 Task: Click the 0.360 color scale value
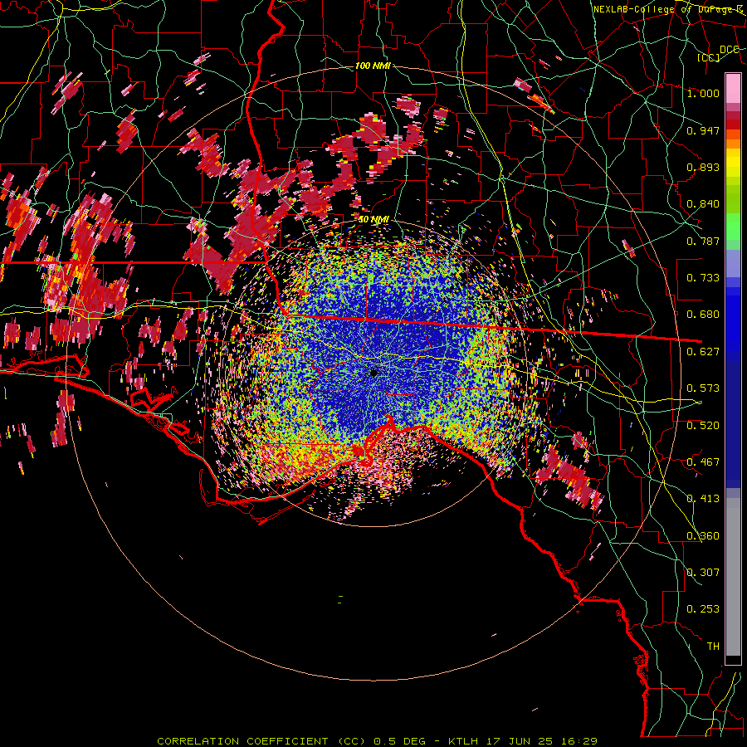tap(703, 536)
